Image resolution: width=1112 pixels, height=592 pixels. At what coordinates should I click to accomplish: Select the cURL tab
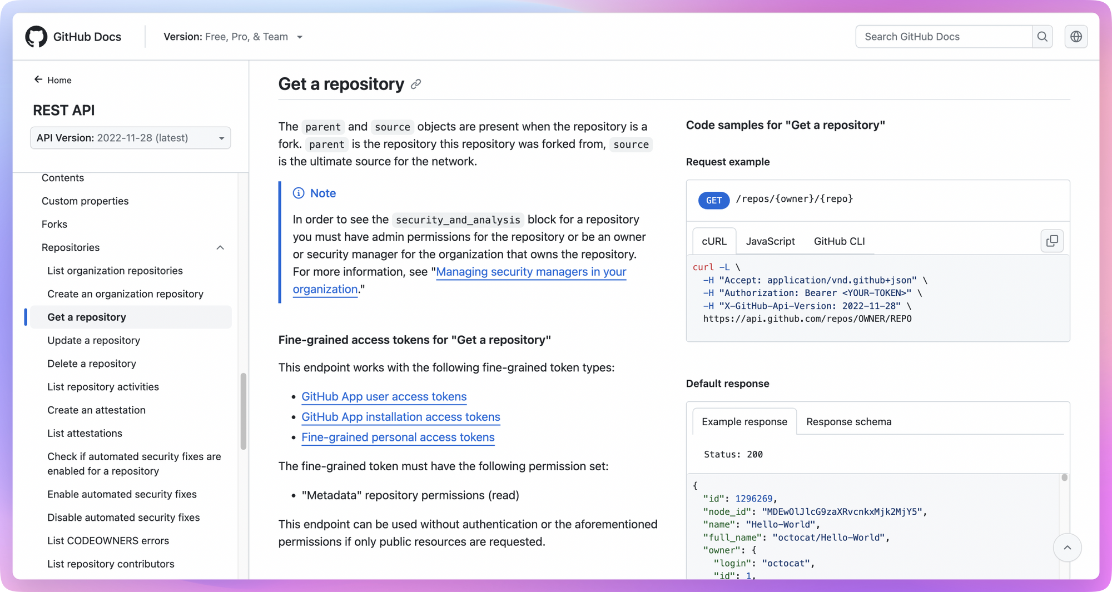click(x=714, y=241)
